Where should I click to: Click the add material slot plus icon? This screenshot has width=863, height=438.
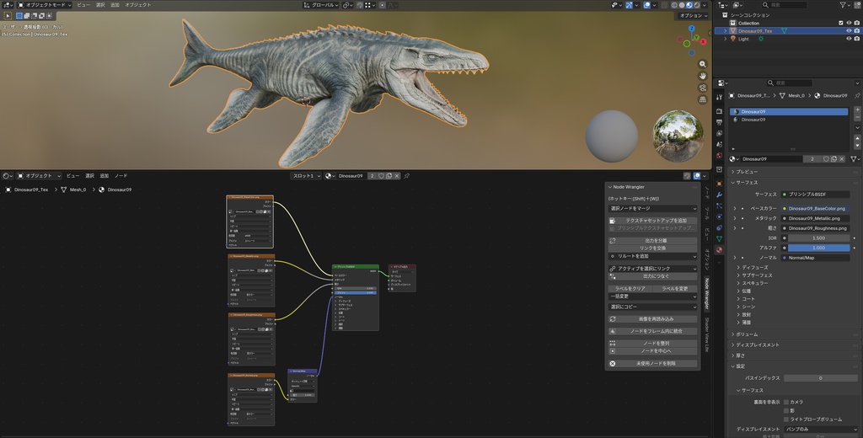[855, 111]
